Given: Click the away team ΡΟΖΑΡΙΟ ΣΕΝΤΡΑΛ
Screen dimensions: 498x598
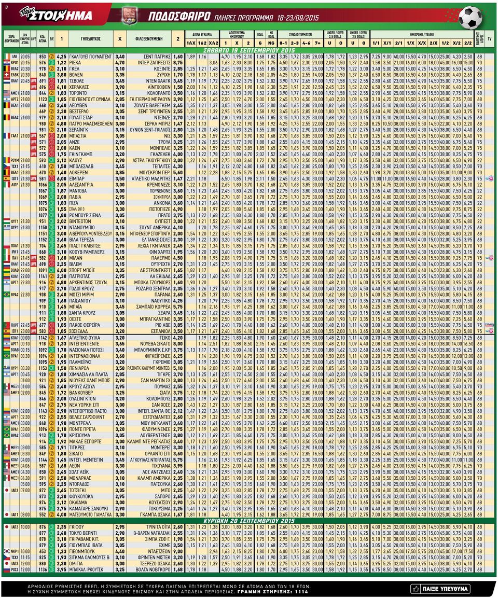Looking at the screenshot, I should (x=153, y=289).
